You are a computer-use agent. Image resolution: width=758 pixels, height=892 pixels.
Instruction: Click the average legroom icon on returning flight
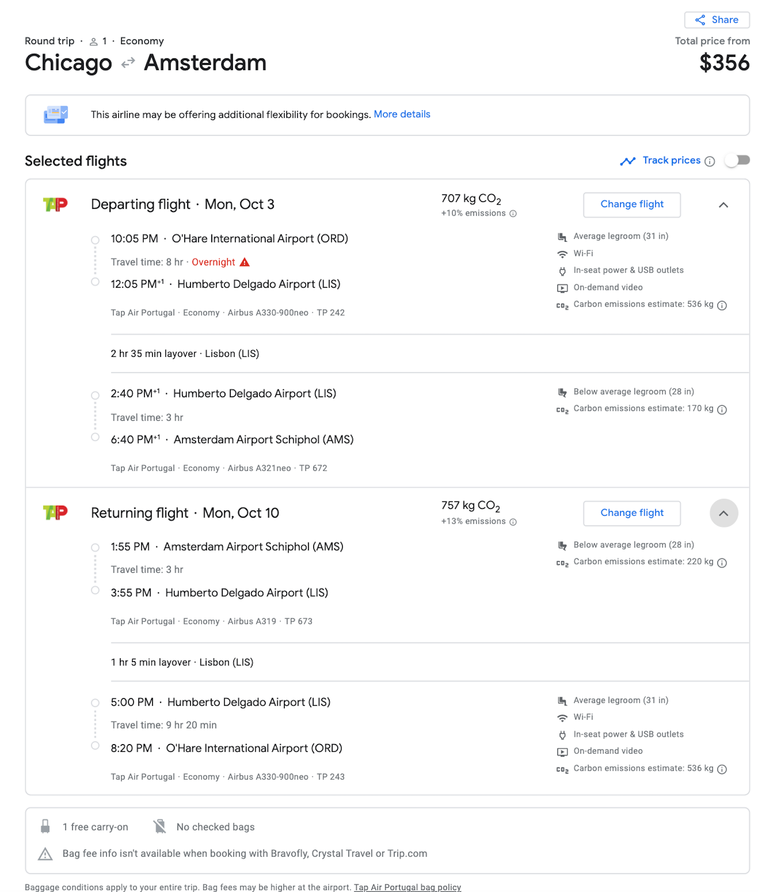(562, 700)
